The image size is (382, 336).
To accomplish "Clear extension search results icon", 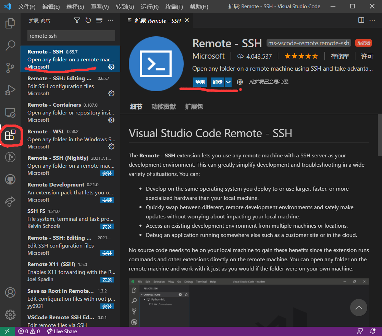I will point(99,20).
